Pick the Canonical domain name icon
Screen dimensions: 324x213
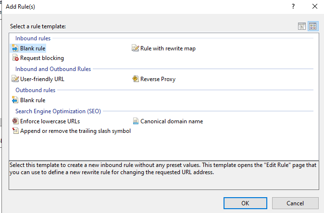[x=136, y=121]
